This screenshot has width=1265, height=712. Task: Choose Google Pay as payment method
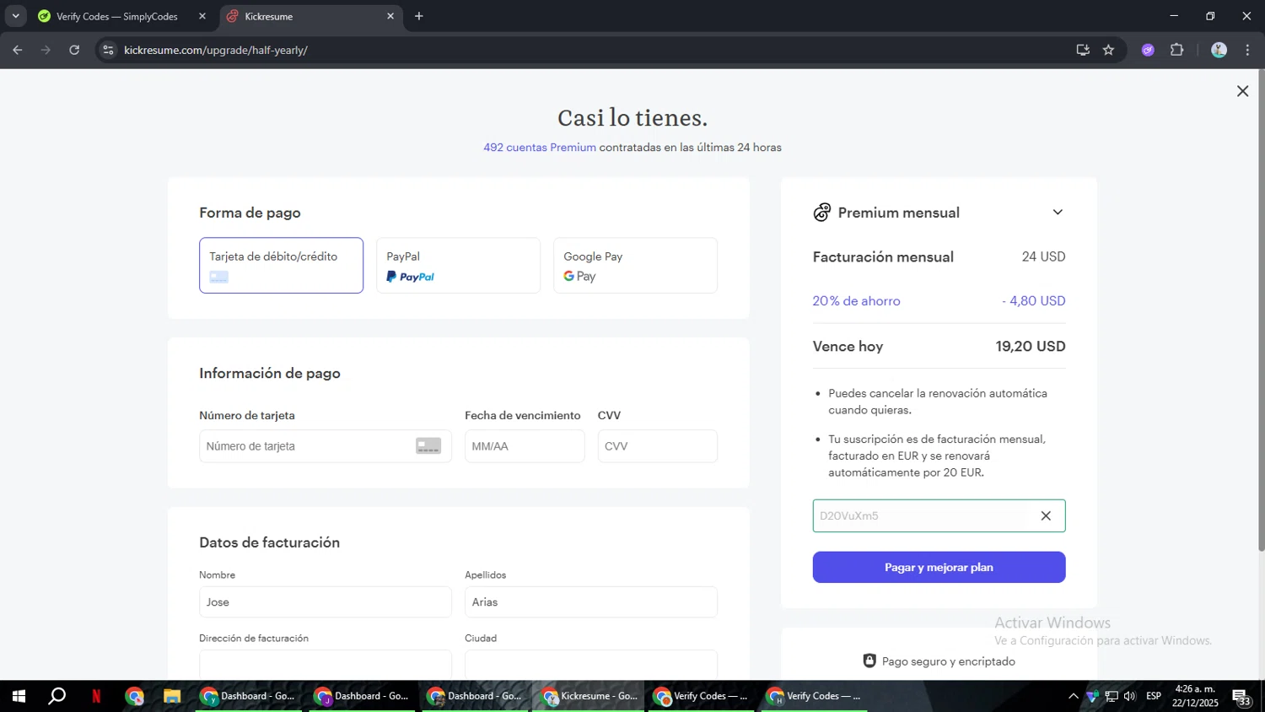[x=635, y=266]
